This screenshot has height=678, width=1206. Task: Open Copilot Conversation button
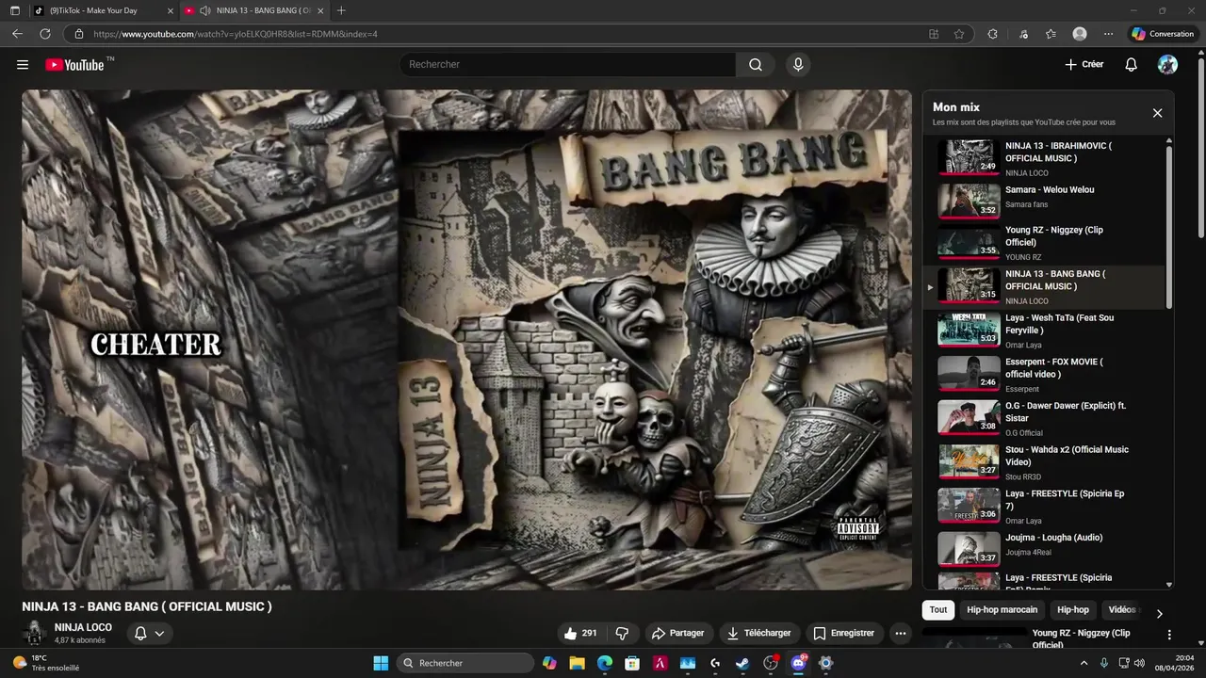point(1163,34)
